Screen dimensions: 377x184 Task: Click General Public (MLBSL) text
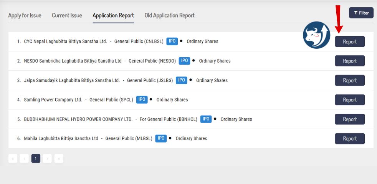pyautogui.click(x=129, y=139)
